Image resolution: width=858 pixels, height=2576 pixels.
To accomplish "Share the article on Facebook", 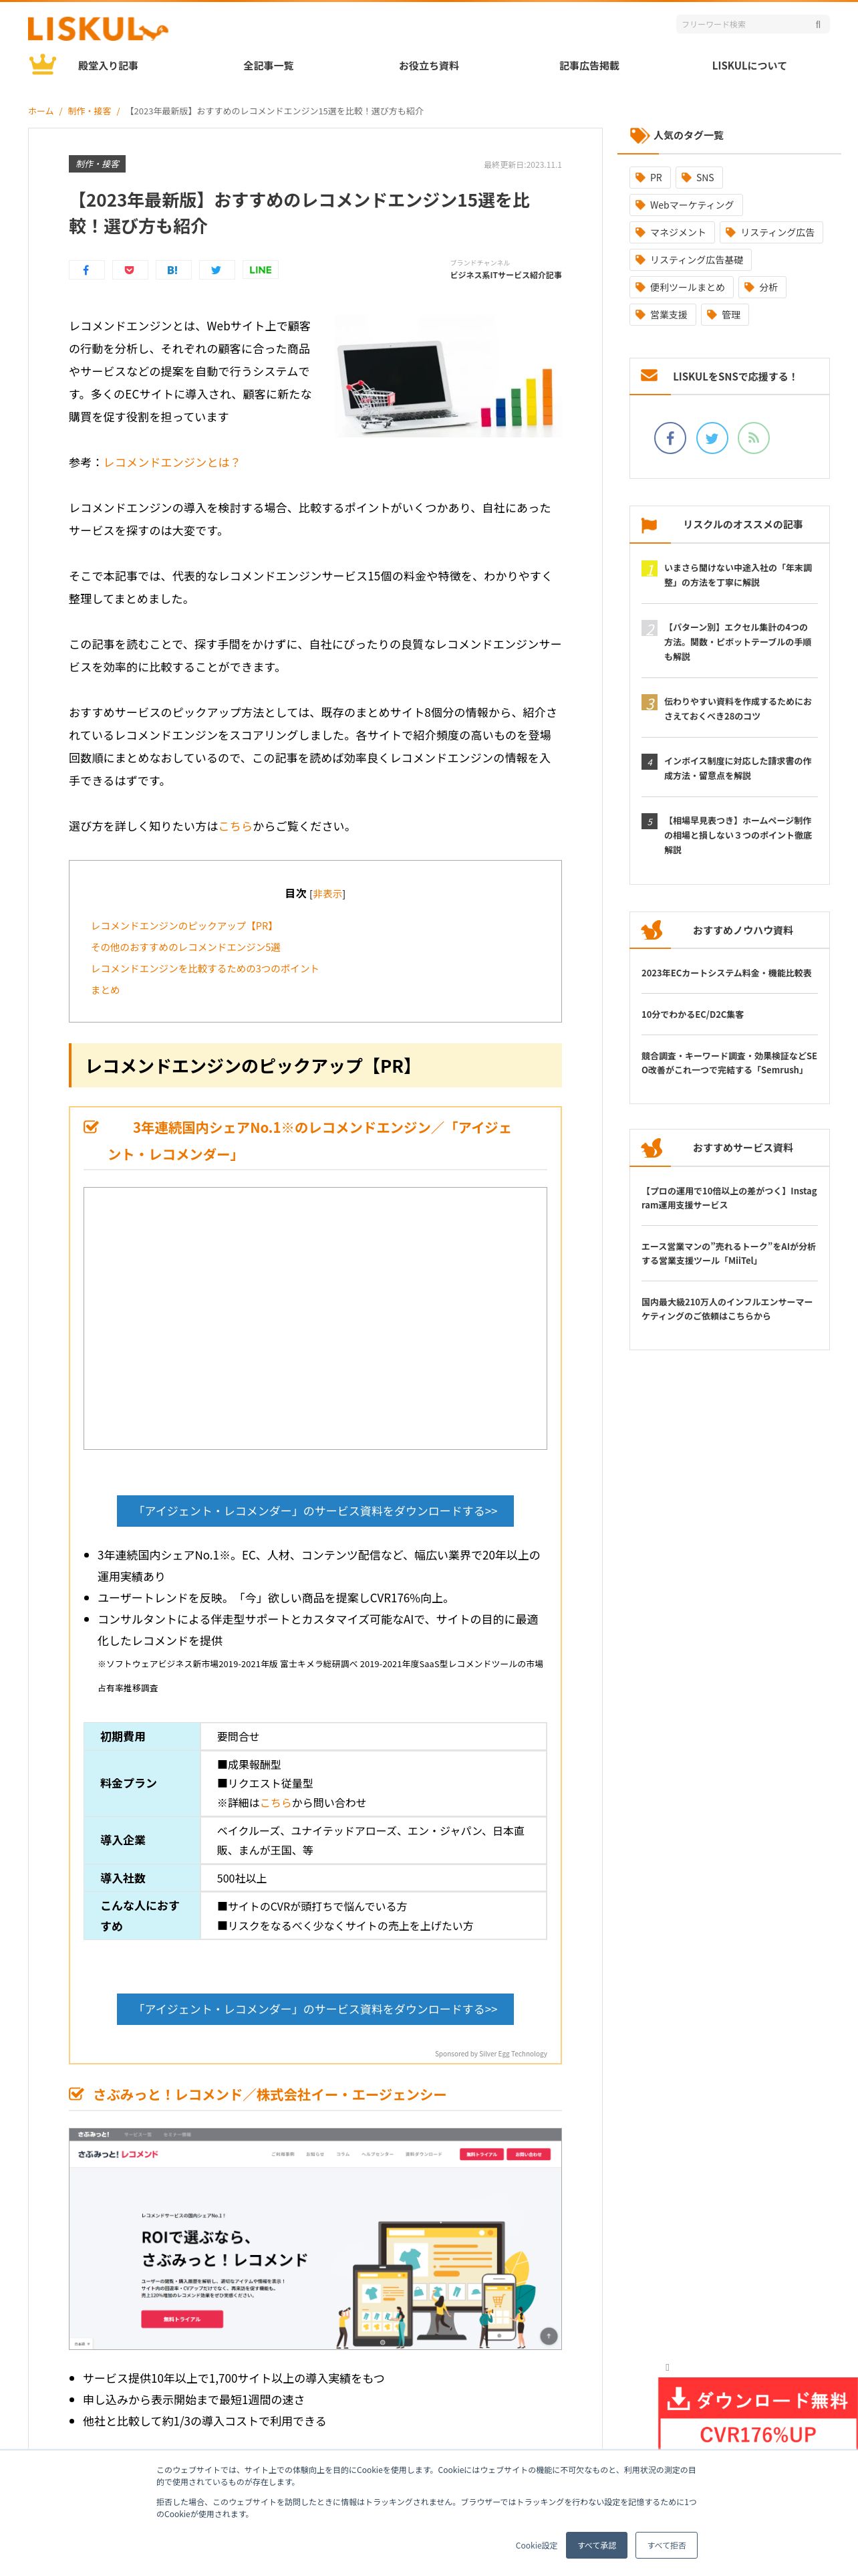I will click(x=86, y=270).
